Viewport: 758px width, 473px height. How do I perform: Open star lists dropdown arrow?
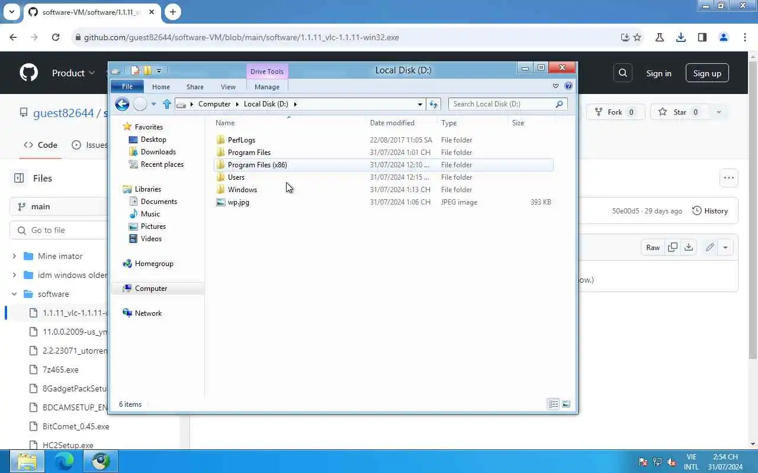719,112
